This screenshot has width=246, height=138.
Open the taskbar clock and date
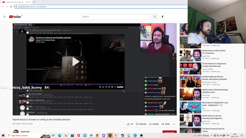[x=235, y=135]
